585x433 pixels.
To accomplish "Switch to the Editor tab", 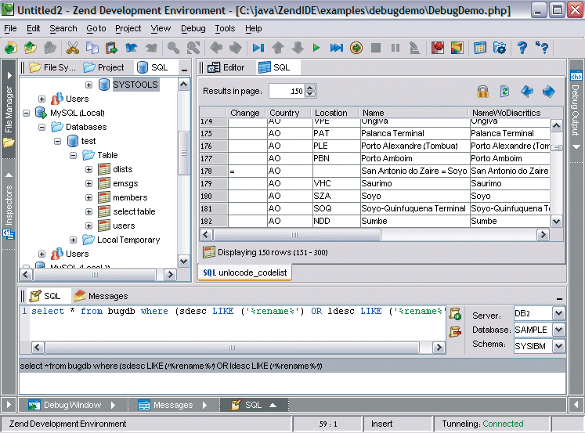I will click(226, 67).
